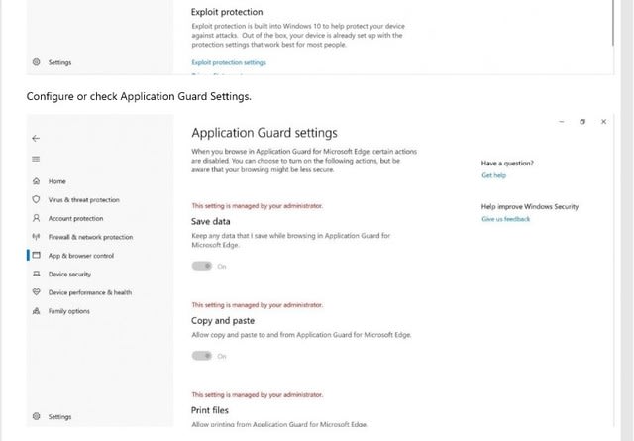The image size is (634, 441).
Task: Click the Device security laptop icon
Action: [36, 274]
